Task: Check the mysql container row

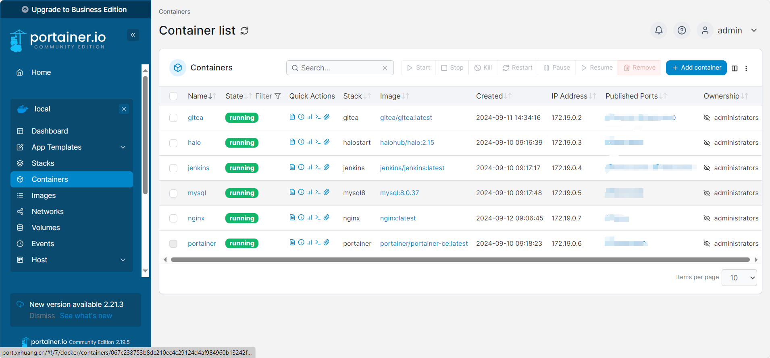Action: [x=173, y=193]
